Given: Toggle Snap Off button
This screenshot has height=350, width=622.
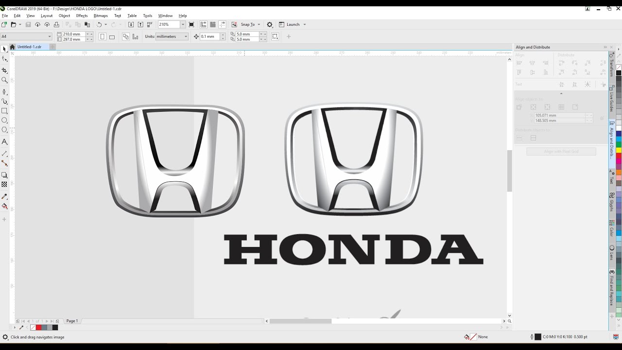Looking at the screenshot, I should tap(234, 24).
